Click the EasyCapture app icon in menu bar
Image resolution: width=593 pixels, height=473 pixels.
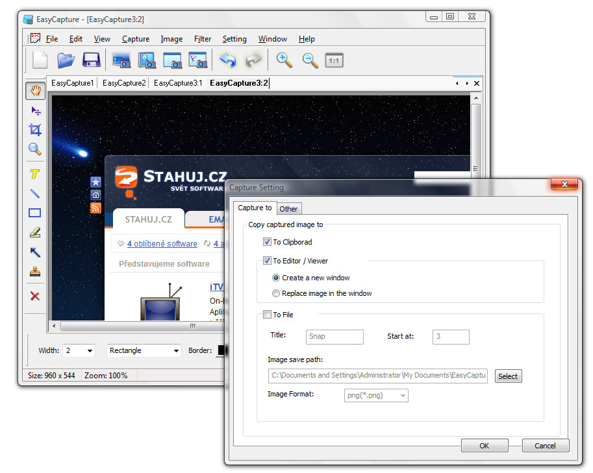(x=34, y=38)
